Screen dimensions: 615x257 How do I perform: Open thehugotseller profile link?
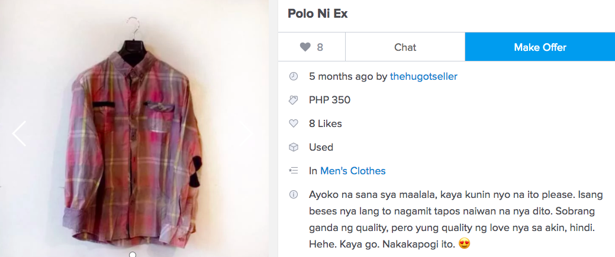[x=424, y=76]
